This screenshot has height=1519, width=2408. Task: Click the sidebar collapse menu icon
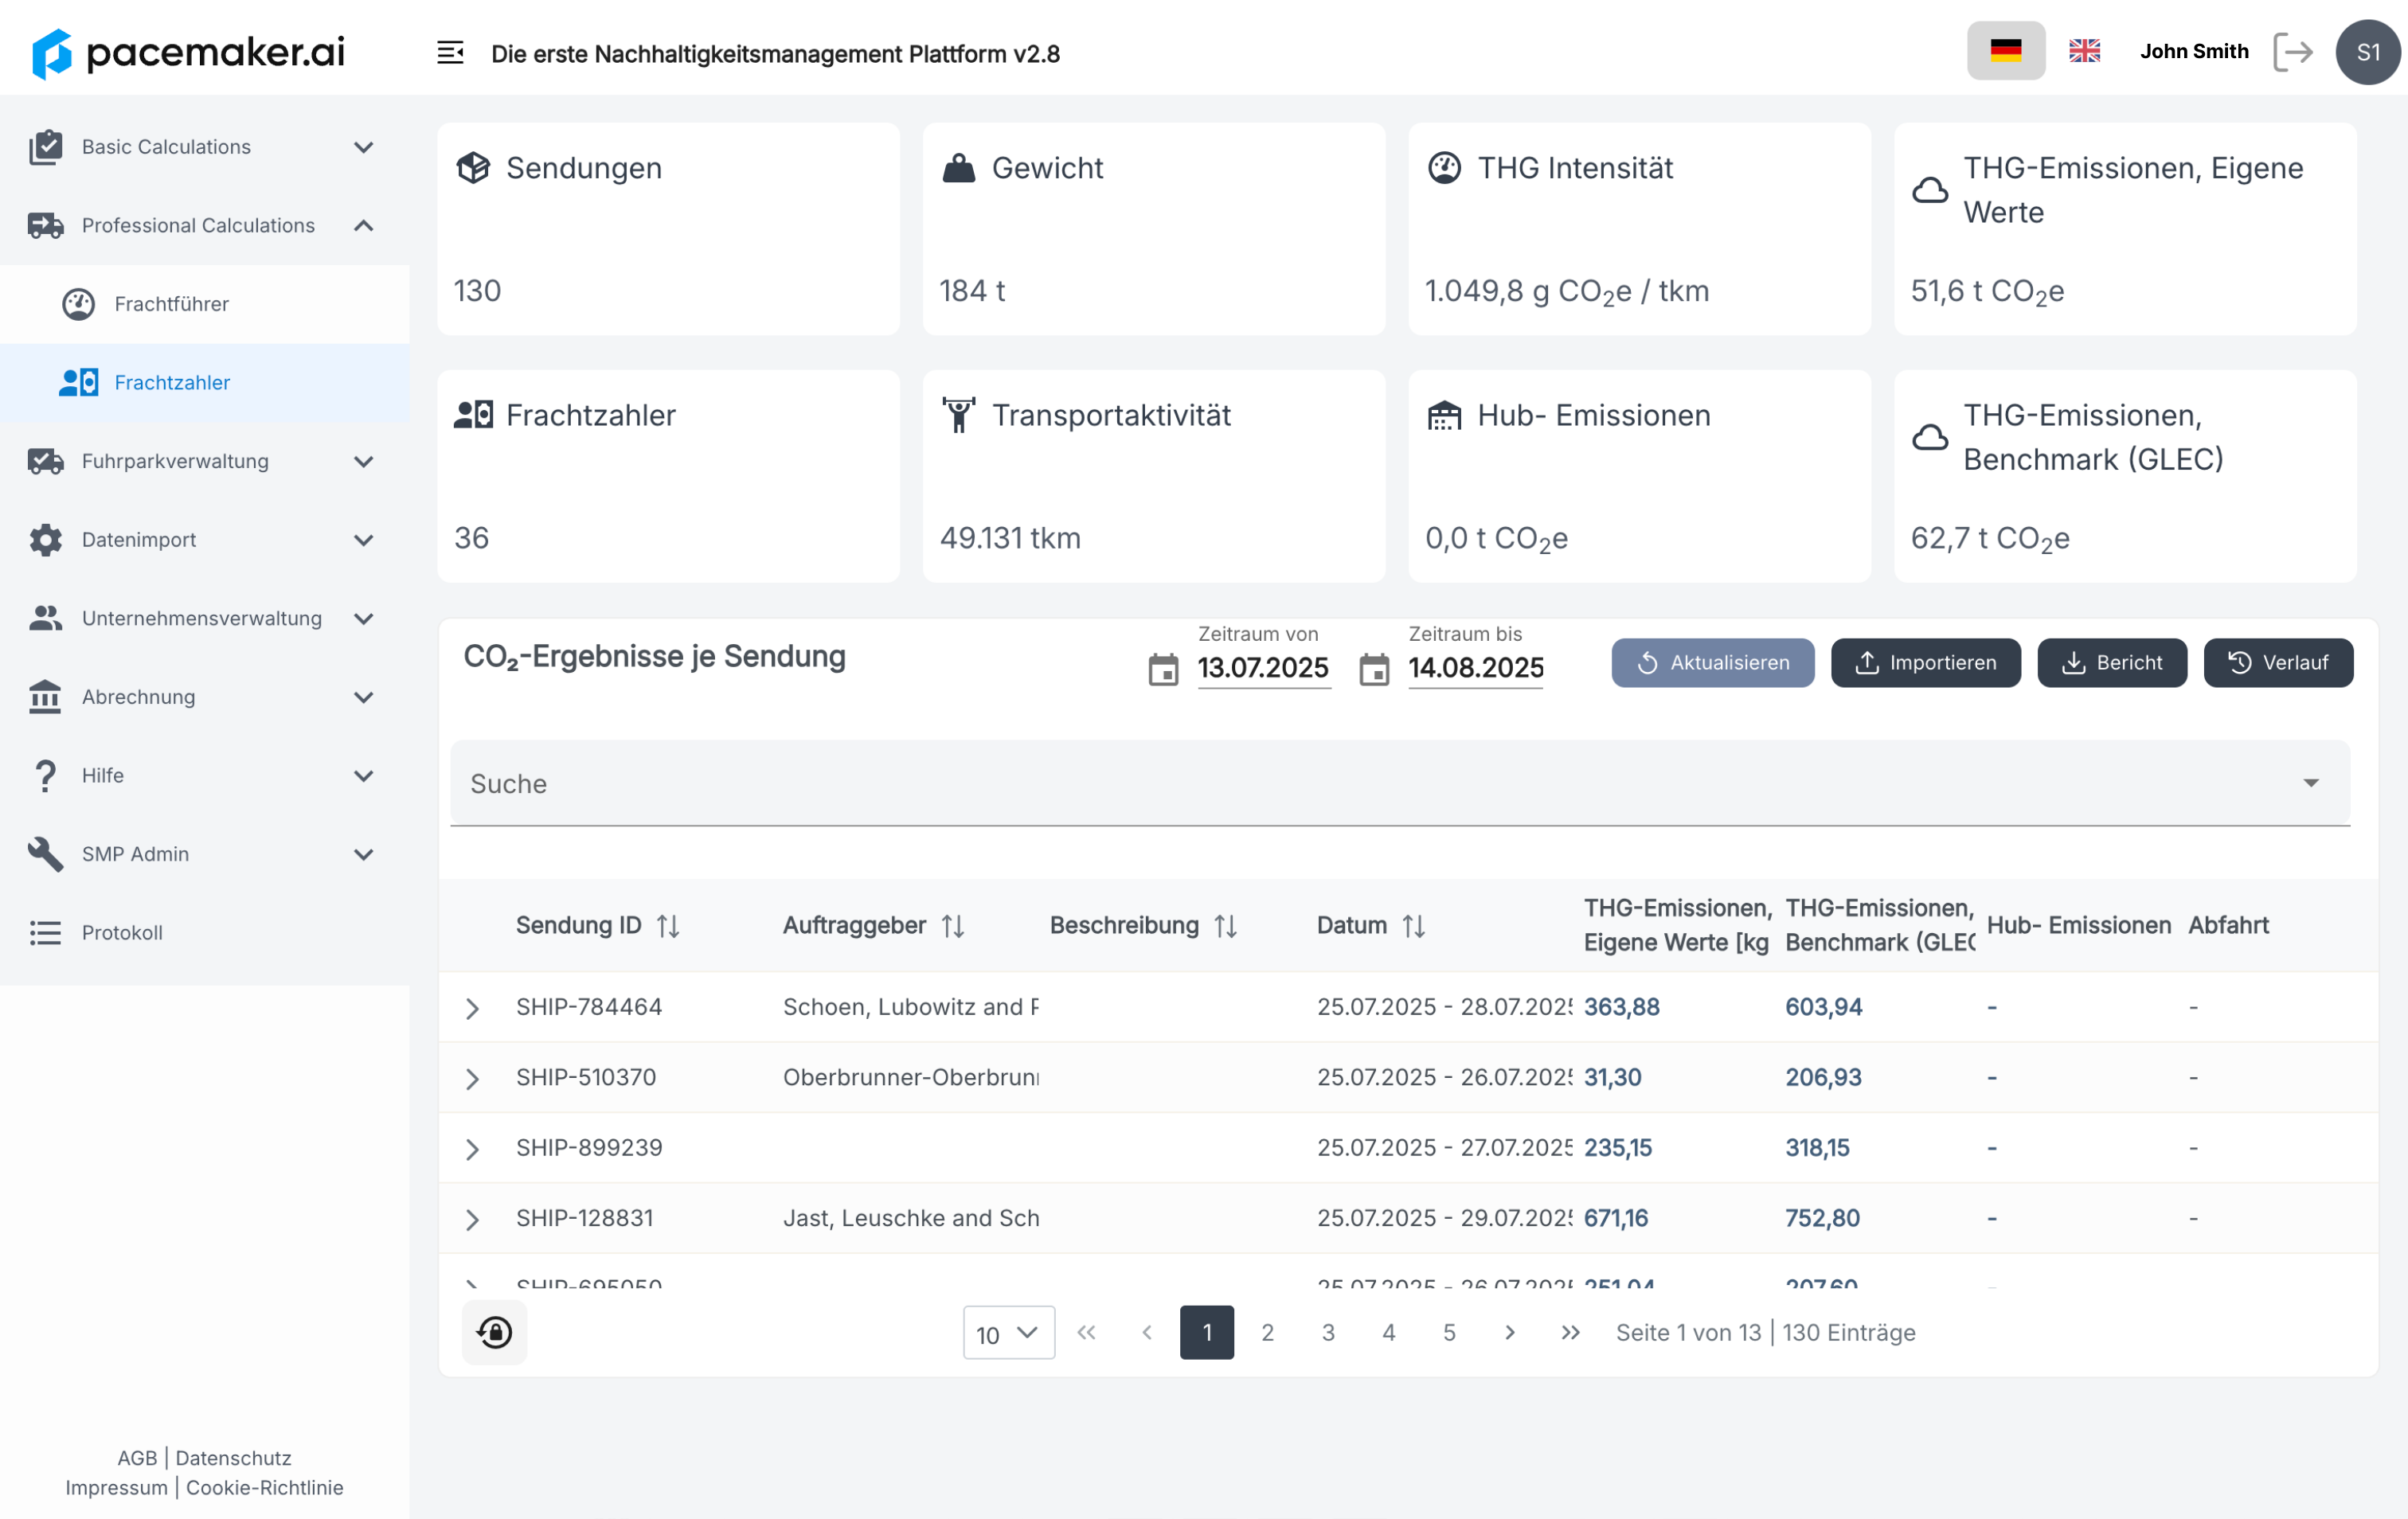coord(450,53)
